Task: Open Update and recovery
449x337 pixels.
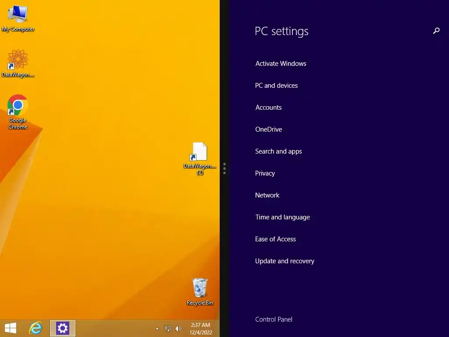Action: point(285,261)
